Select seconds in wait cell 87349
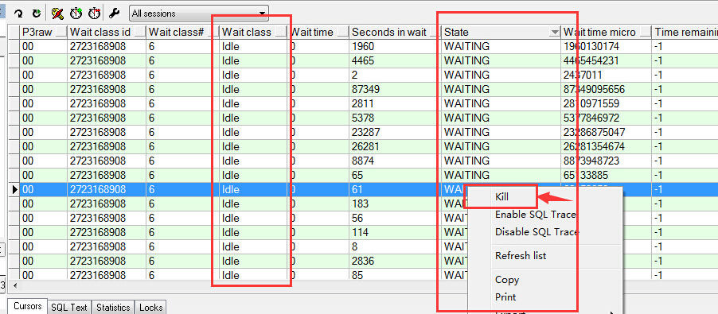 point(396,89)
